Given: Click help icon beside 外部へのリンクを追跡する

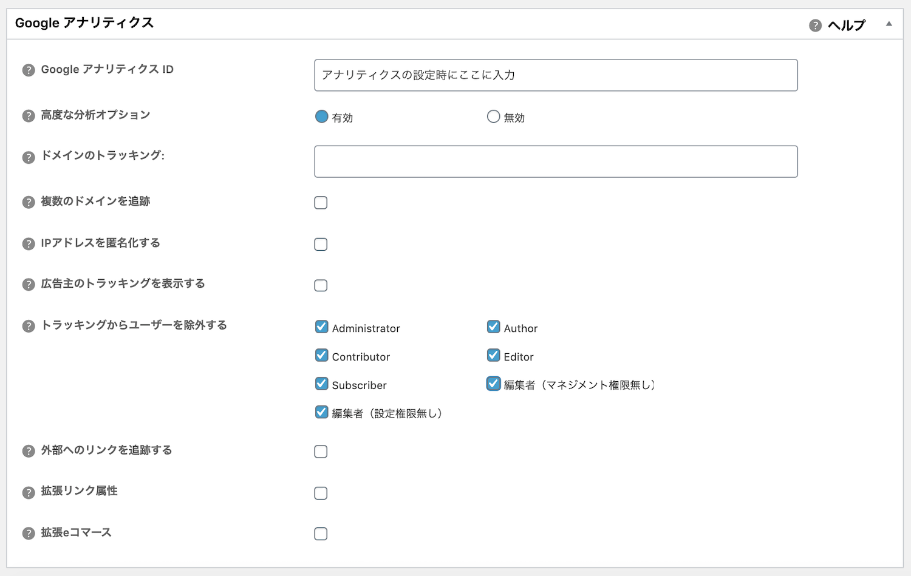Looking at the screenshot, I should [29, 451].
